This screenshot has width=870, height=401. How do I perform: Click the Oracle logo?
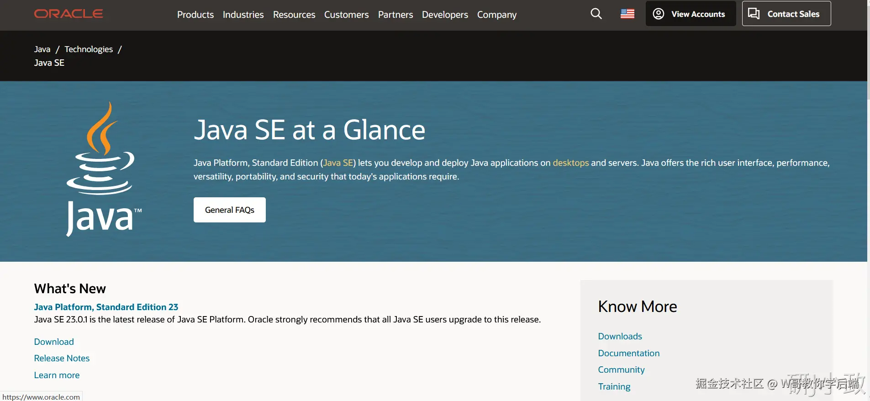tap(69, 14)
